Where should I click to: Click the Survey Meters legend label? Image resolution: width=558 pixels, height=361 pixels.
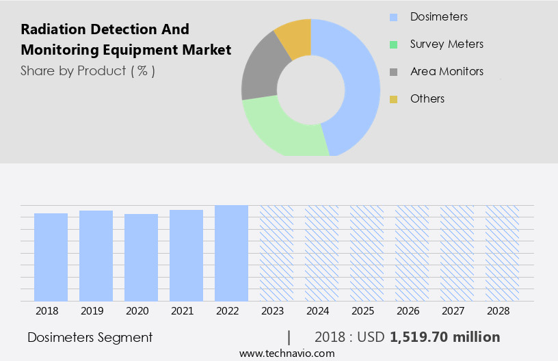point(447,44)
